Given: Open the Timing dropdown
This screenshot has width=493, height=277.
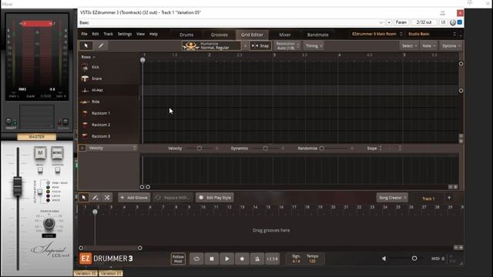Looking at the screenshot, I should pyautogui.click(x=314, y=46).
